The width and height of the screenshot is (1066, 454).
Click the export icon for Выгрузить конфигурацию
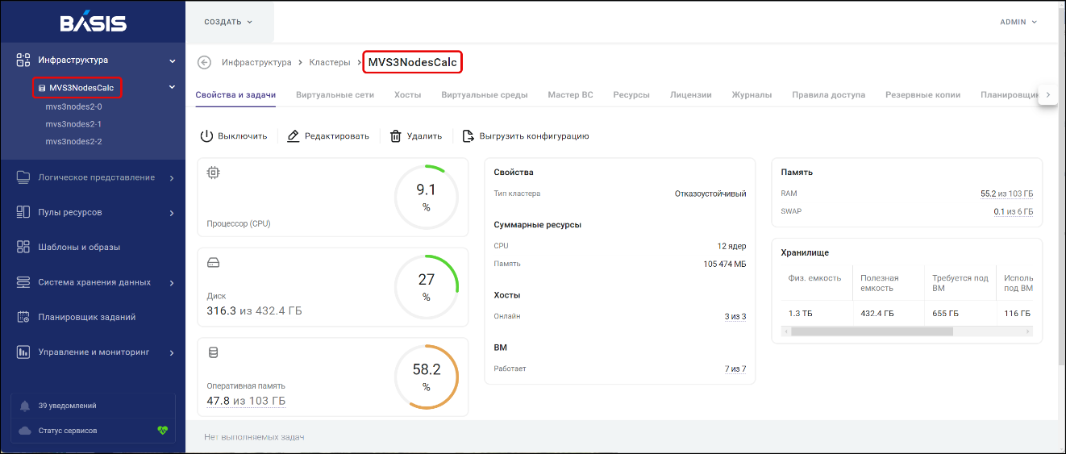coord(468,136)
